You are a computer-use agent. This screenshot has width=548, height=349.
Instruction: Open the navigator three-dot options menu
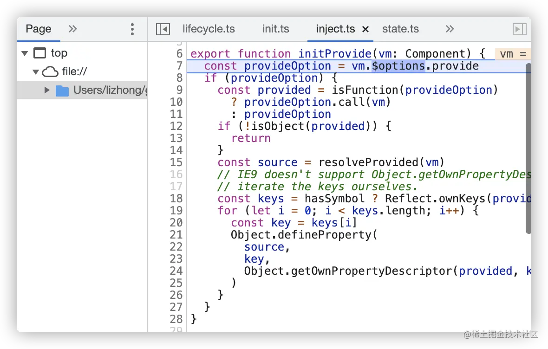click(x=132, y=29)
